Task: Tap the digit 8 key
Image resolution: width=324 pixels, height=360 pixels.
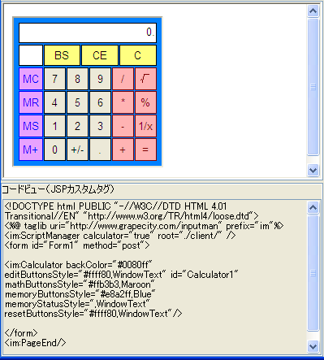Action: (77, 79)
